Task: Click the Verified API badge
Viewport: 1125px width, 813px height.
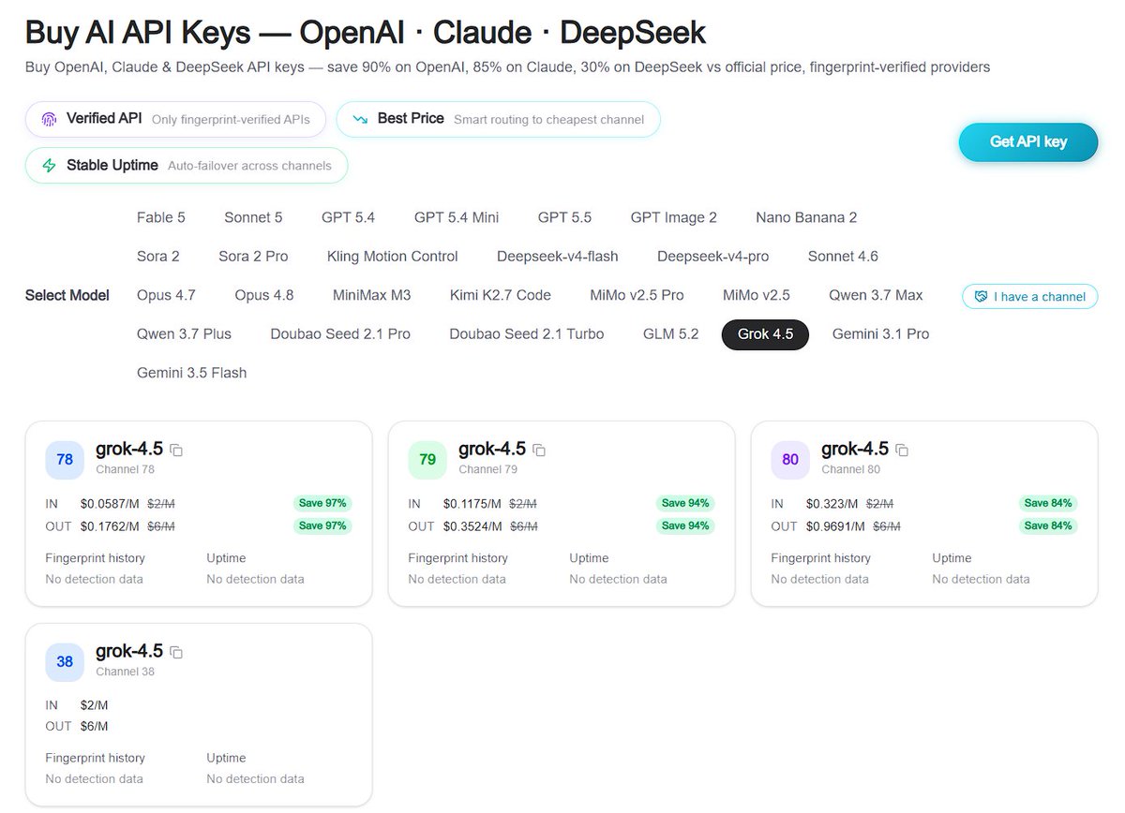Action: click(176, 119)
